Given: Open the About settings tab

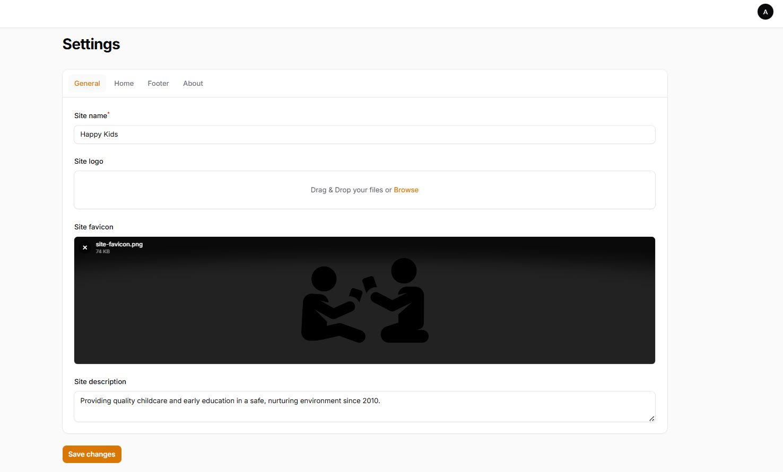Looking at the screenshot, I should point(193,83).
